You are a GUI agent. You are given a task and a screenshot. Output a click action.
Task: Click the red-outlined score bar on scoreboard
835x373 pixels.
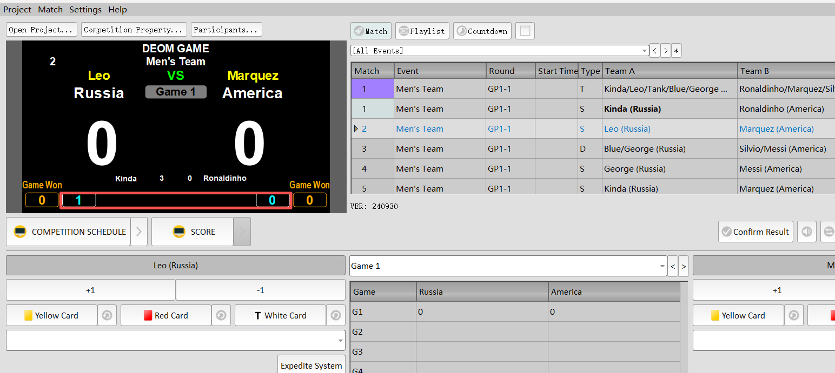pyautogui.click(x=176, y=200)
